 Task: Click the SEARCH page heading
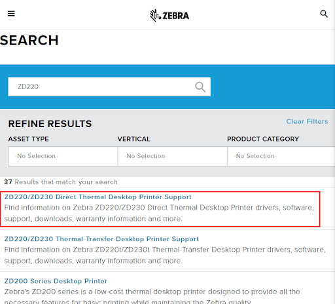[29, 41]
